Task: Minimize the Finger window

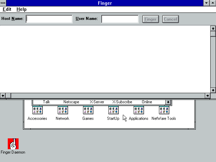Action: pos(206,3)
